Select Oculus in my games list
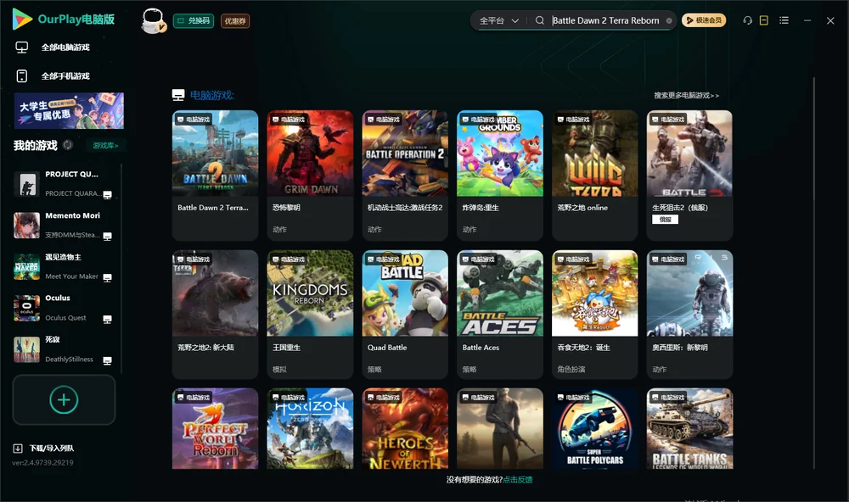Viewport: 849px width, 502px height. (64, 308)
